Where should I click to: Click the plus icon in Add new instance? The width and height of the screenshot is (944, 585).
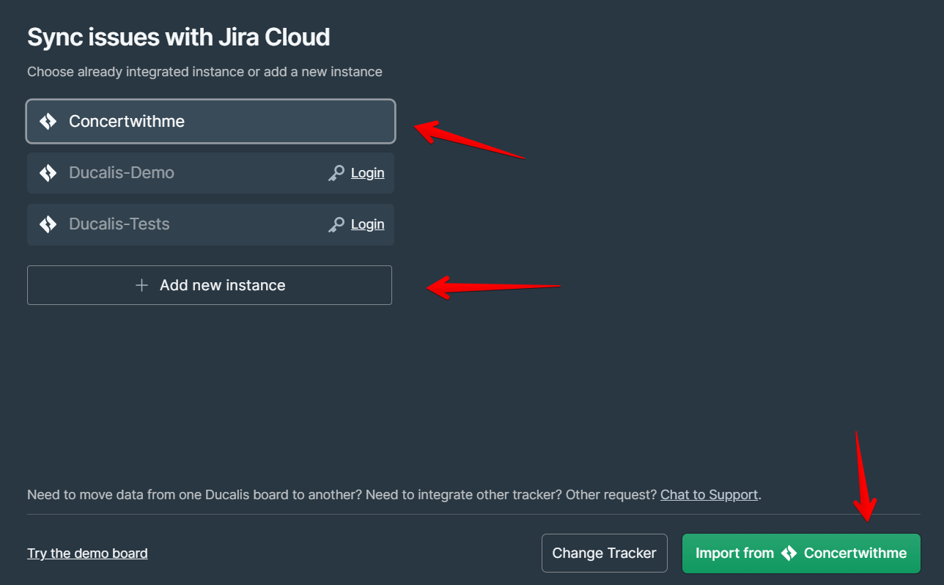click(x=141, y=285)
